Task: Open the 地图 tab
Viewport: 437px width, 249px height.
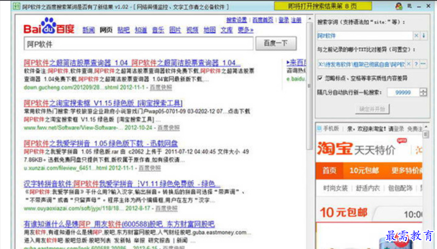Action: [209, 30]
